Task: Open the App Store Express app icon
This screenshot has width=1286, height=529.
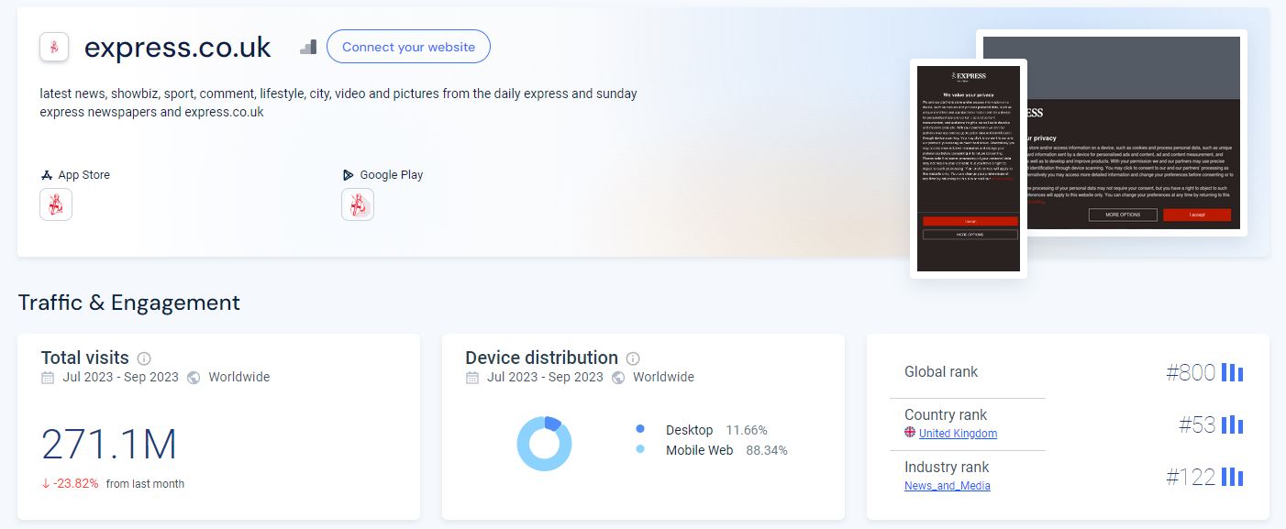Action: click(x=56, y=204)
